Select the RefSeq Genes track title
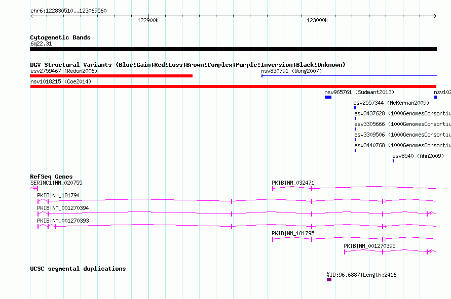451x299 pixels. [x=52, y=177]
